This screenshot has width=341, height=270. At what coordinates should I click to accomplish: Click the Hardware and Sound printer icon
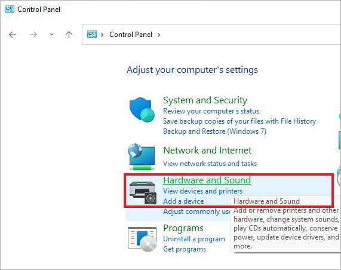[143, 193]
